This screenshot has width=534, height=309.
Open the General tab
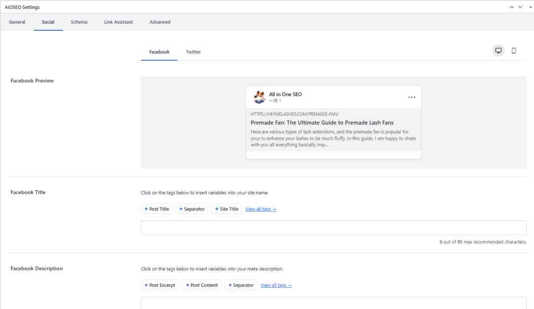pos(17,22)
